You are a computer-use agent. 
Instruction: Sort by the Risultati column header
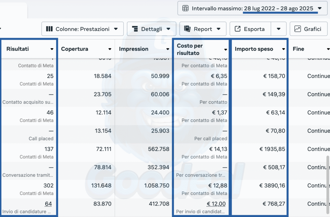pos(18,49)
